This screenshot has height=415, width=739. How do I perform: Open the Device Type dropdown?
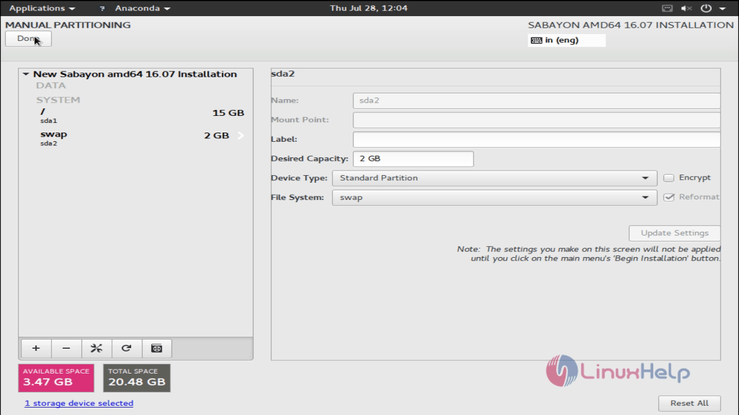[495, 178]
